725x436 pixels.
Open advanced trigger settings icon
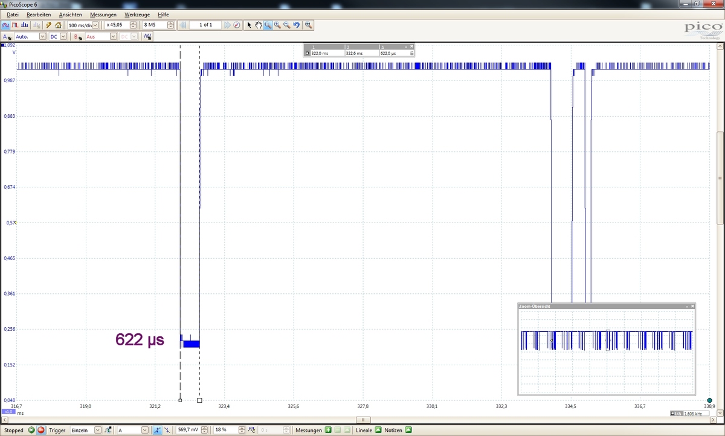[x=109, y=430]
